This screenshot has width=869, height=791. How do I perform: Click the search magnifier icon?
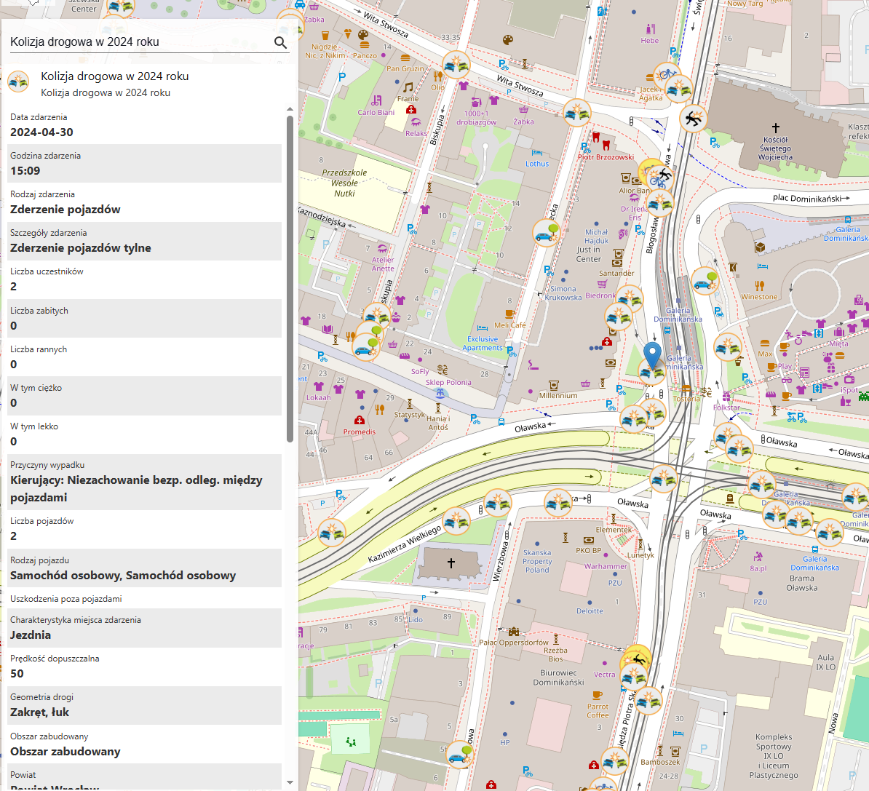click(x=280, y=43)
